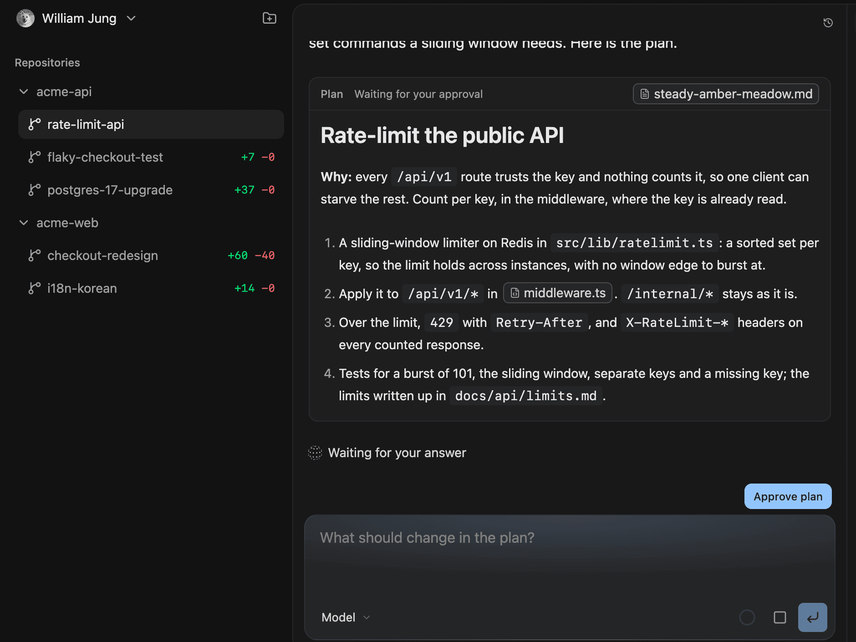Click the 'Rate-limit the public API' heading
Viewport: 856px width, 642px height.
coord(442,135)
